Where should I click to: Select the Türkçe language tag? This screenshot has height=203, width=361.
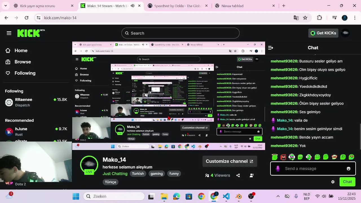[x=111, y=182]
